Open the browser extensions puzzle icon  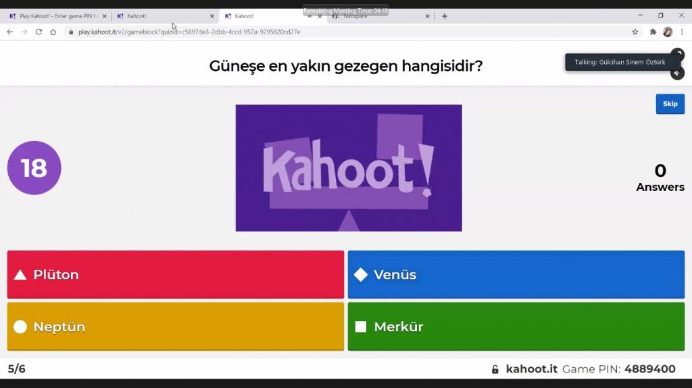[x=653, y=32]
